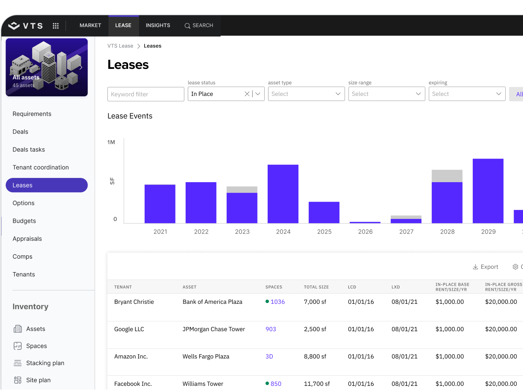
Task: Open table settings gear icon
Action: (515, 267)
